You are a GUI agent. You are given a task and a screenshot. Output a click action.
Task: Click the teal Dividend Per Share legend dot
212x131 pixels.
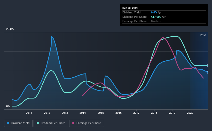pos(38,123)
